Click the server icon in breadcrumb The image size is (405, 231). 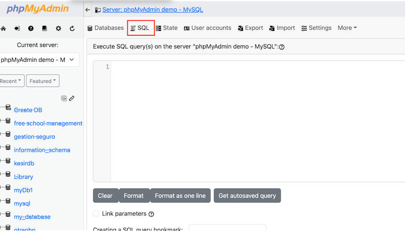click(98, 10)
